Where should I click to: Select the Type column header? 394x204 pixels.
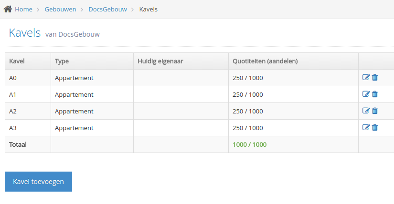[62, 61]
